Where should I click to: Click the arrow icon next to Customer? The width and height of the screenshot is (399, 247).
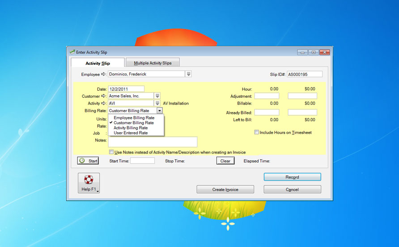[x=103, y=96]
